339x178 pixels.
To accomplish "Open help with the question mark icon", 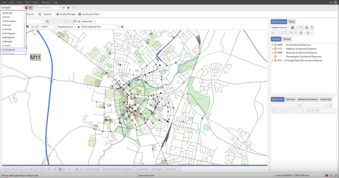I will coord(312,28).
